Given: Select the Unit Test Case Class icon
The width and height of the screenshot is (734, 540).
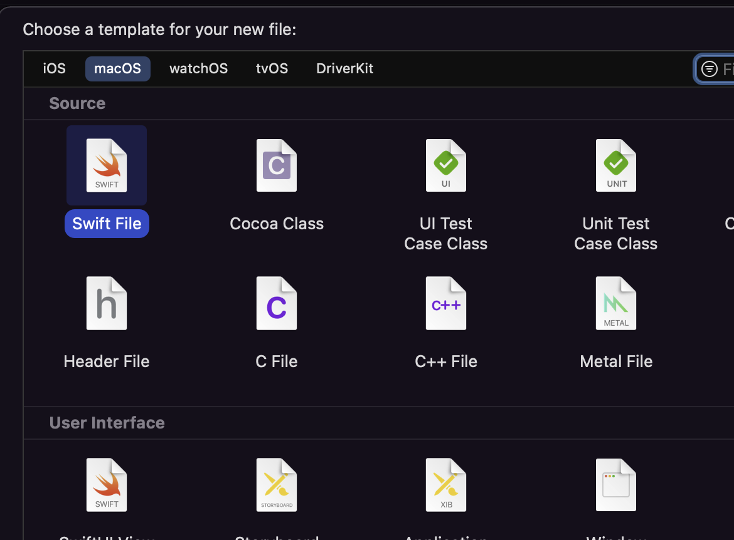Looking at the screenshot, I should point(616,165).
